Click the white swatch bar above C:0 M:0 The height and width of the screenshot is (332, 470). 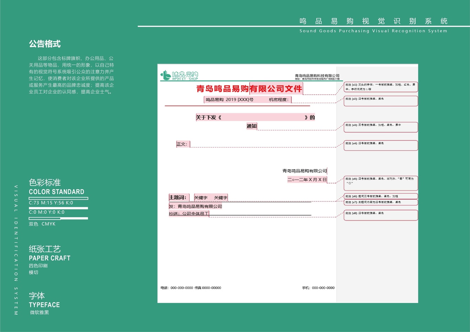click(58, 208)
